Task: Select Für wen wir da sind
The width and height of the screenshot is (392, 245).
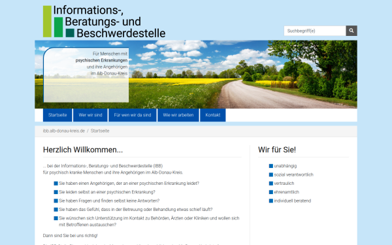Action: tap(133, 115)
